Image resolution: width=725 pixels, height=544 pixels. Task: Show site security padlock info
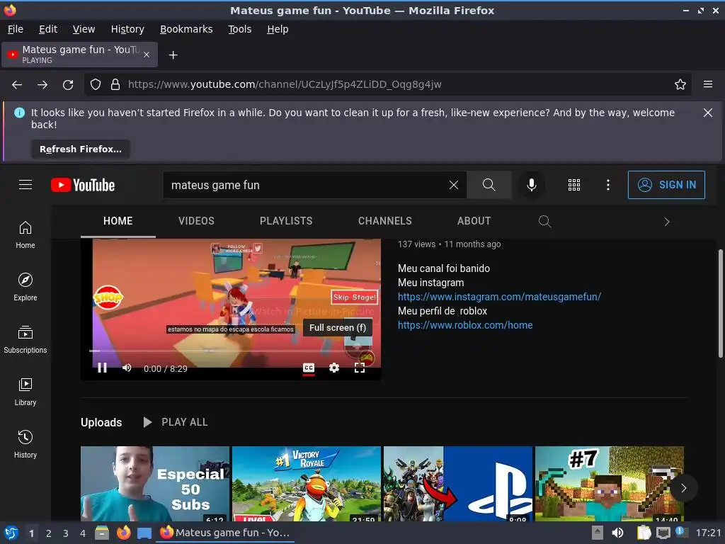115,85
